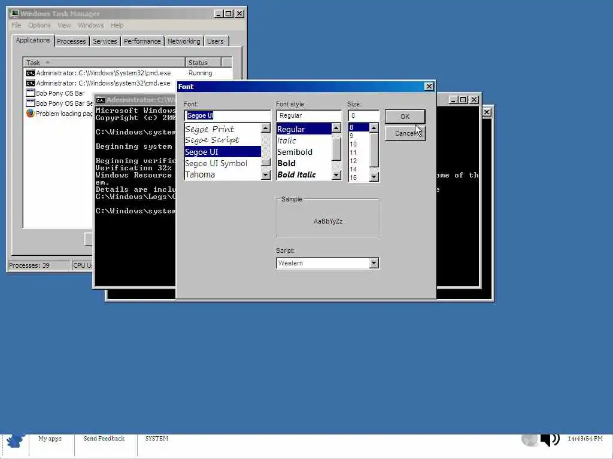Select Tahoma in the font list
The height and width of the screenshot is (459, 613).
click(x=223, y=175)
